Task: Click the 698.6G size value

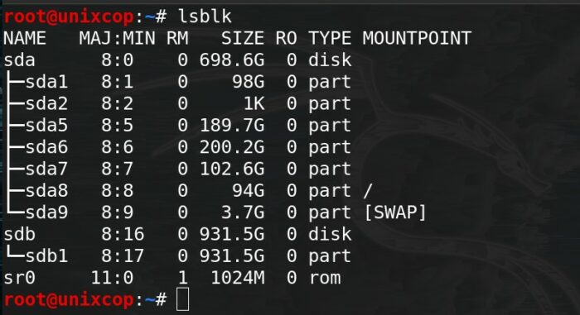Action: pos(232,60)
